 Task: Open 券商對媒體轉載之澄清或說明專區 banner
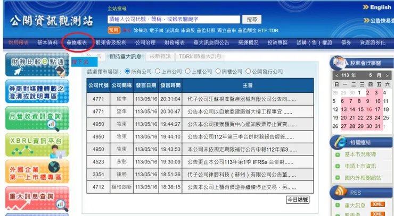(x=37, y=91)
